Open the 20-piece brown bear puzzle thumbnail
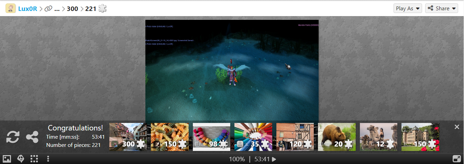The height and width of the screenshot is (164, 464). (337, 137)
